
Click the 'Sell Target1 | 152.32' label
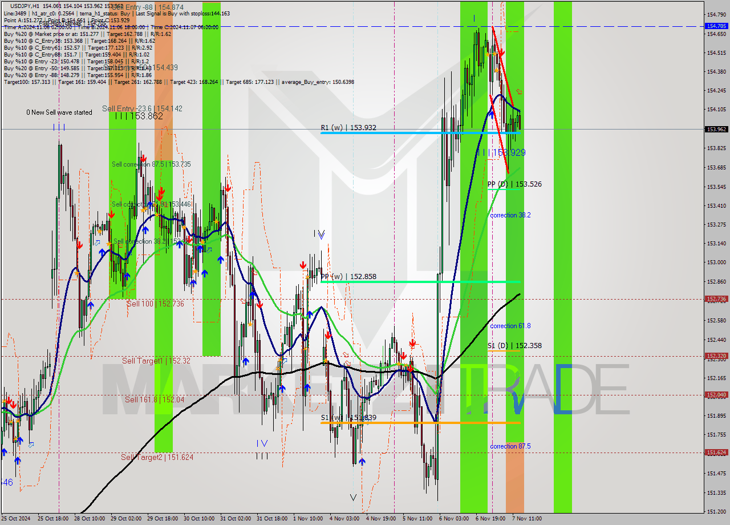[156, 361]
